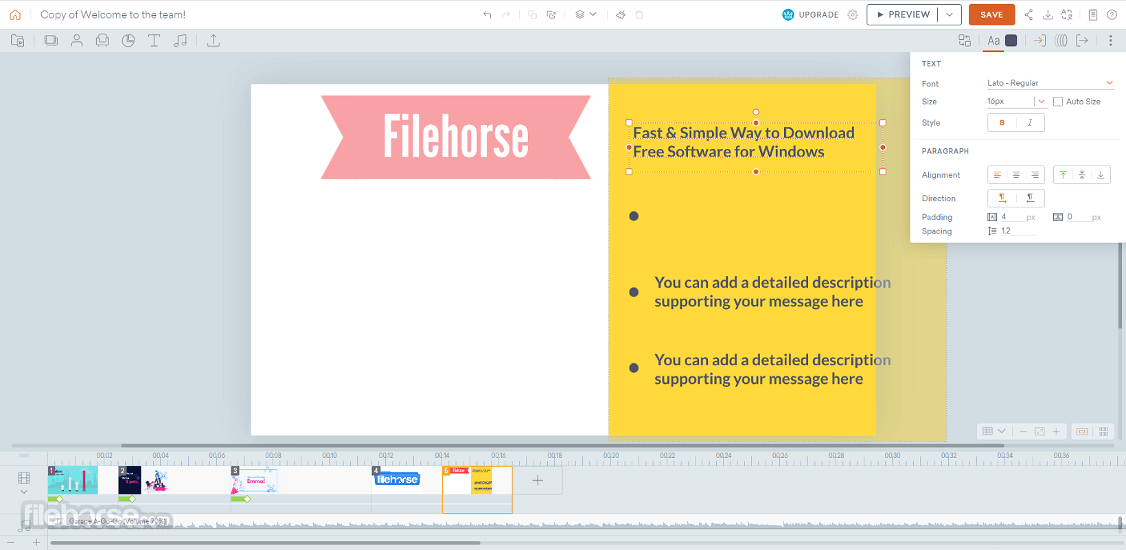1126x550 pixels.
Task: Toggle italic text style
Action: click(x=1030, y=123)
